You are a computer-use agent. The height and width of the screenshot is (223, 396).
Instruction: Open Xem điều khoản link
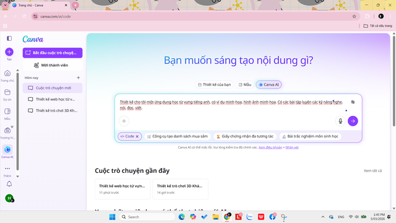pos(270,147)
